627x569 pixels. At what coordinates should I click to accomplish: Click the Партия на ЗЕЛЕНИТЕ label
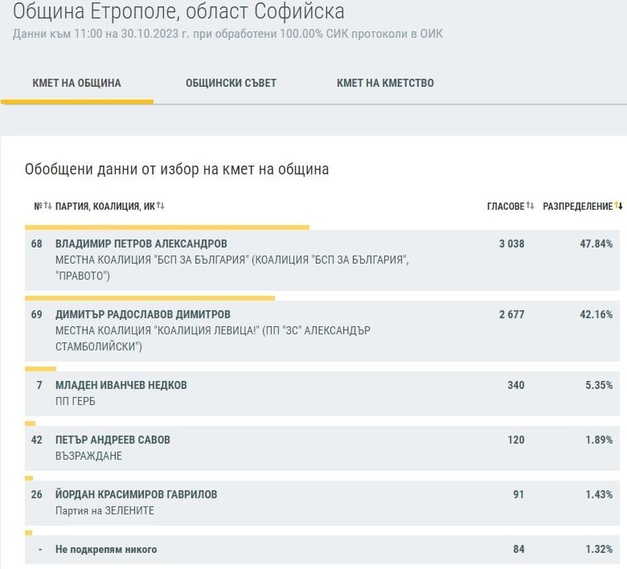(104, 511)
